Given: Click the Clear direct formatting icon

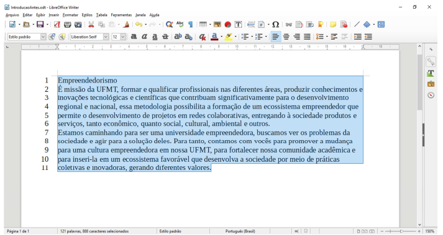Looking at the screenshot, I should click(202, 37).
